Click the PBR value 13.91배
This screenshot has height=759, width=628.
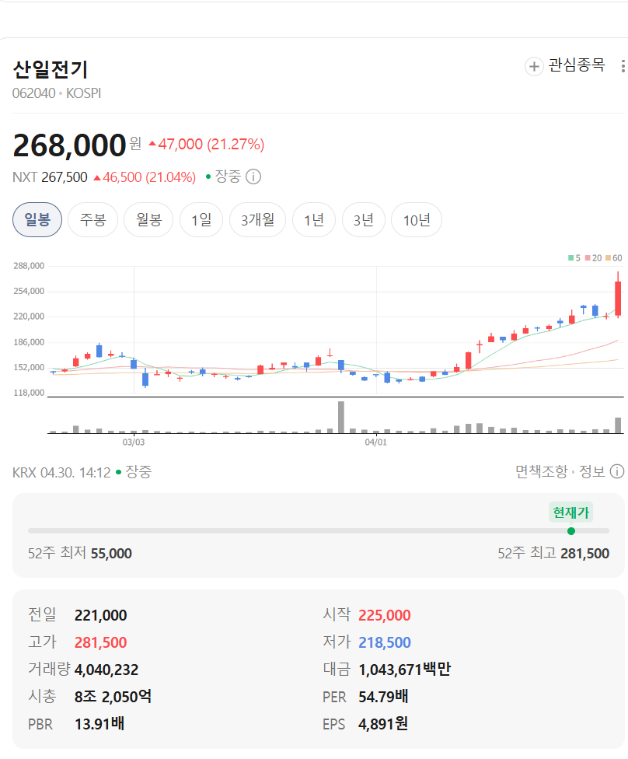[99, 724]
